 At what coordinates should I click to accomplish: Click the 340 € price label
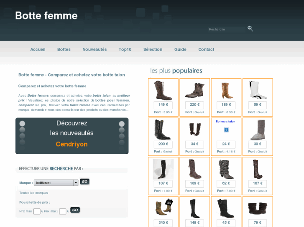pos(163,223)
